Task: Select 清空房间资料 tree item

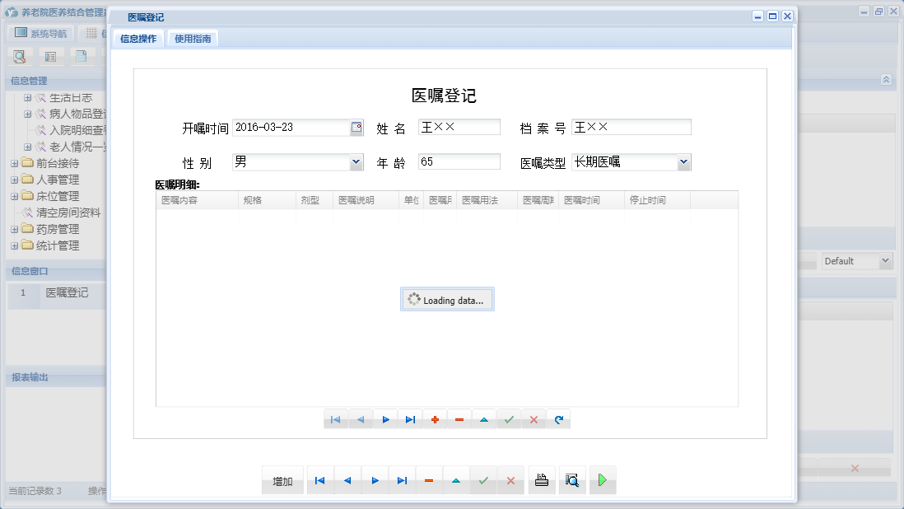Action: pyautogui.click(x=68, y=212)
